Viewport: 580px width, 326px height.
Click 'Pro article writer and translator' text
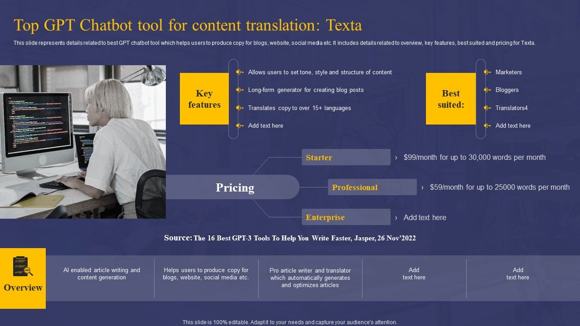[x=310, y=278]
